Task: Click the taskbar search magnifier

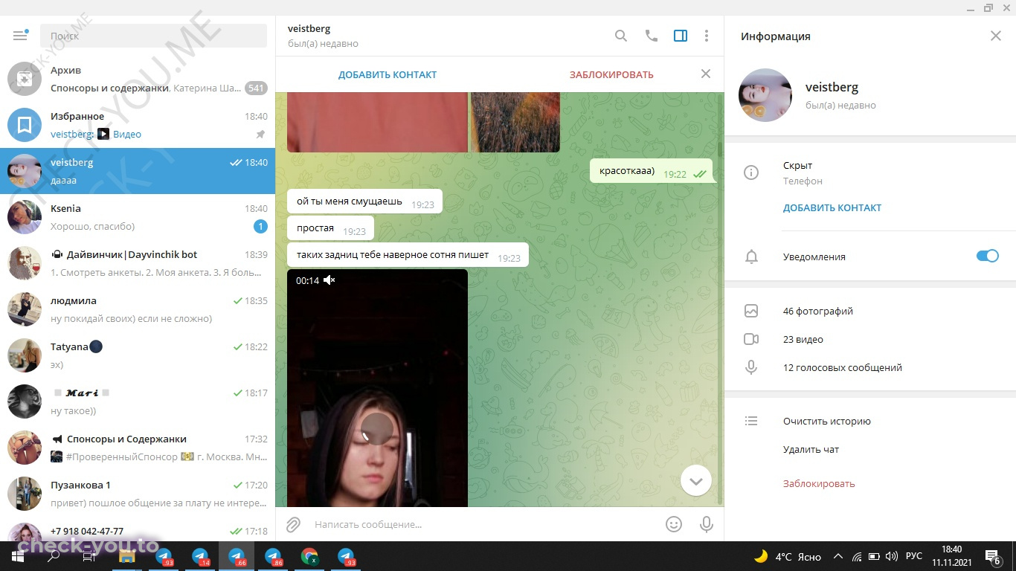Action: point(54,556)
